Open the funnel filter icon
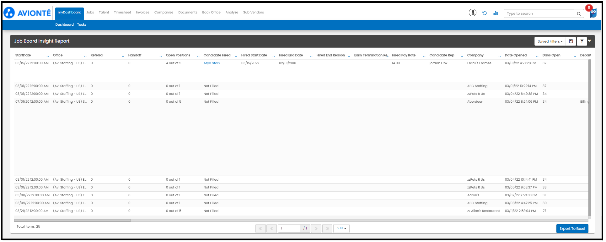 [x=582, y=41]
